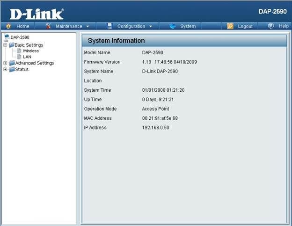
Task: Click the Firmware Version label
Action: [x=102, y=62]
